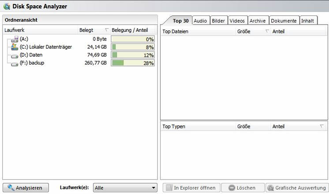Click the 24,14 GB value
329x194 pixels.
pyautogui.click(x=97, y=47)
